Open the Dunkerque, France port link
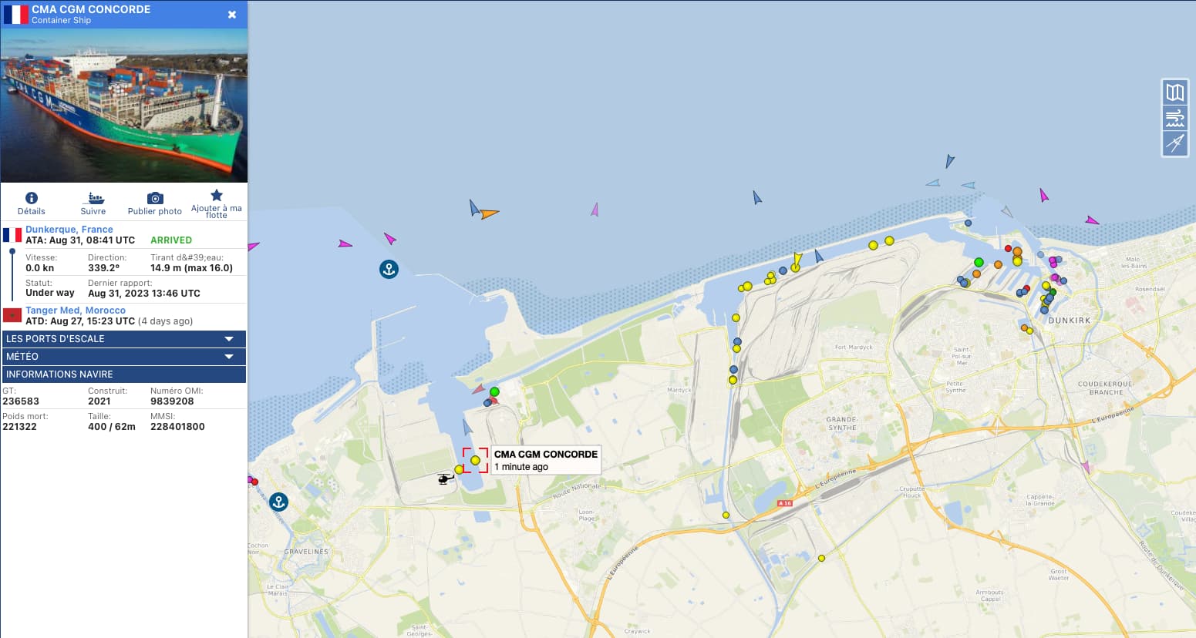 [x=69, y=230]
